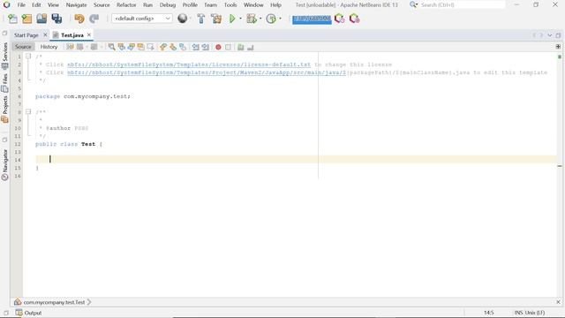565x318 pixels.
Task: Click second profiler icon after memory bar
Action: pyautogui.click(x=355, y=19)
